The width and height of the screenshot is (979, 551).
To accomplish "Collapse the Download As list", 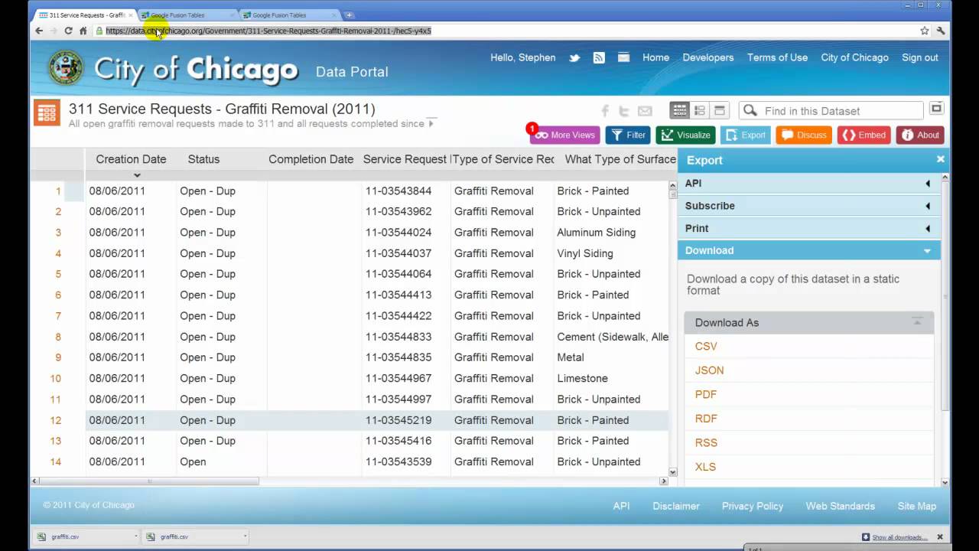I will tap(917, 322).
